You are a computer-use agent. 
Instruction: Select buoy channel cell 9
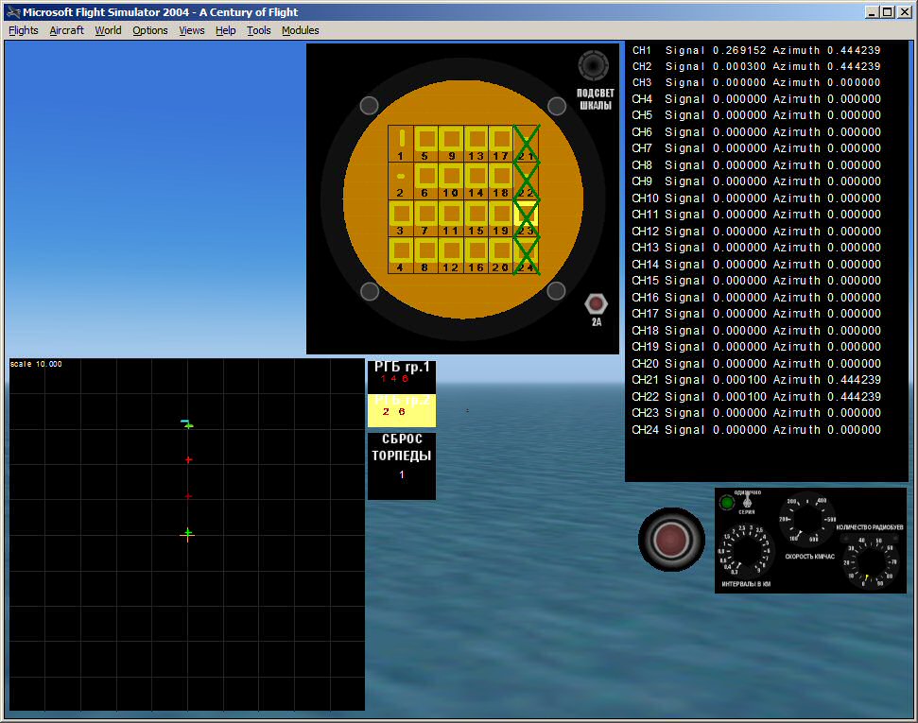(451, 144)
